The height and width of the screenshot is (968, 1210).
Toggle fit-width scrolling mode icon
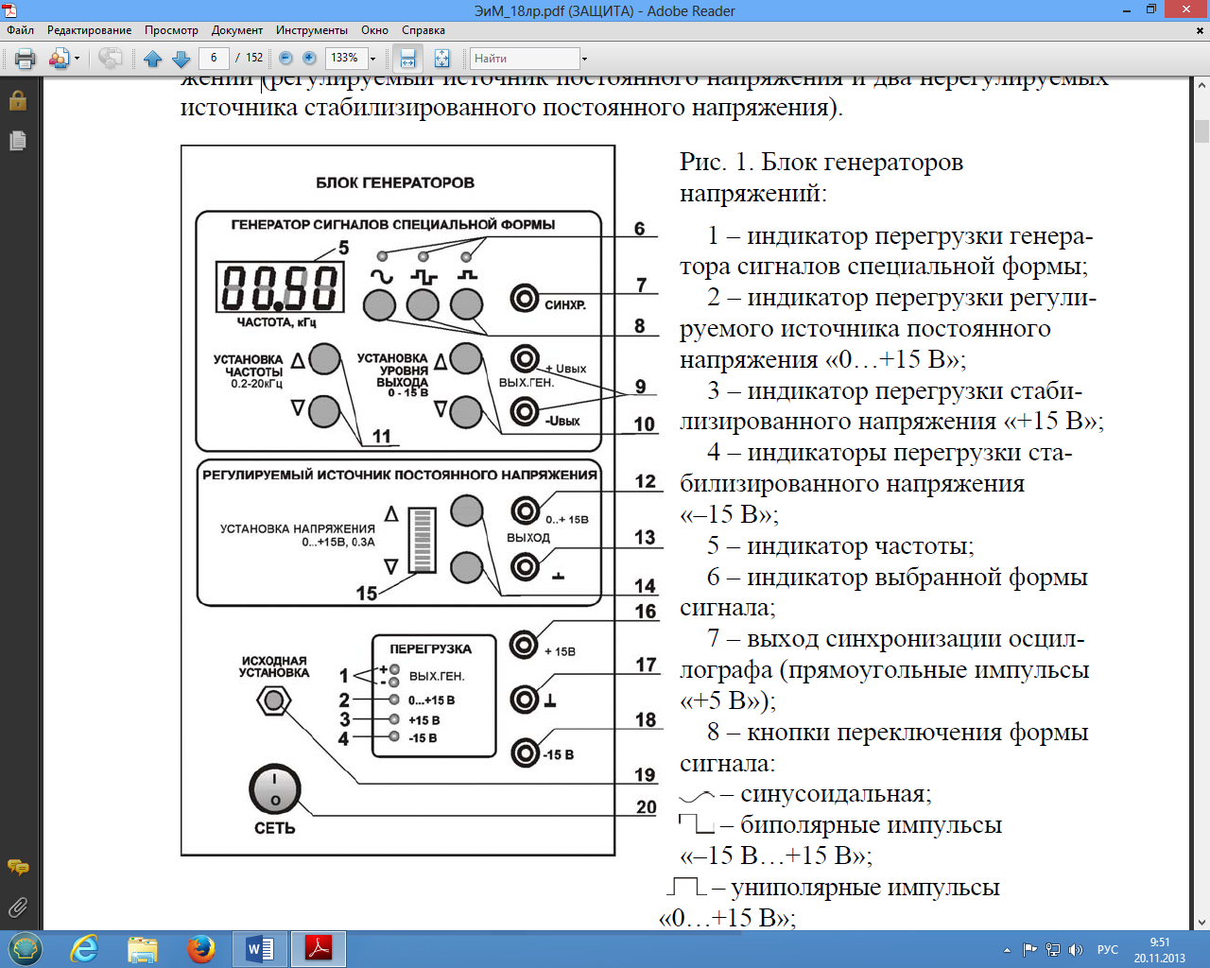(x=407, y=59)
